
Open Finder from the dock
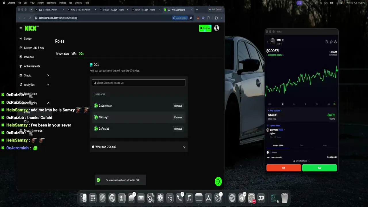(83, 198)
